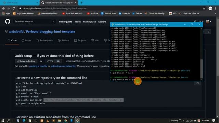Open Chrome's three-dot menu
The width and height of the screenshot is (219, 123).
(x=216, y=8)
